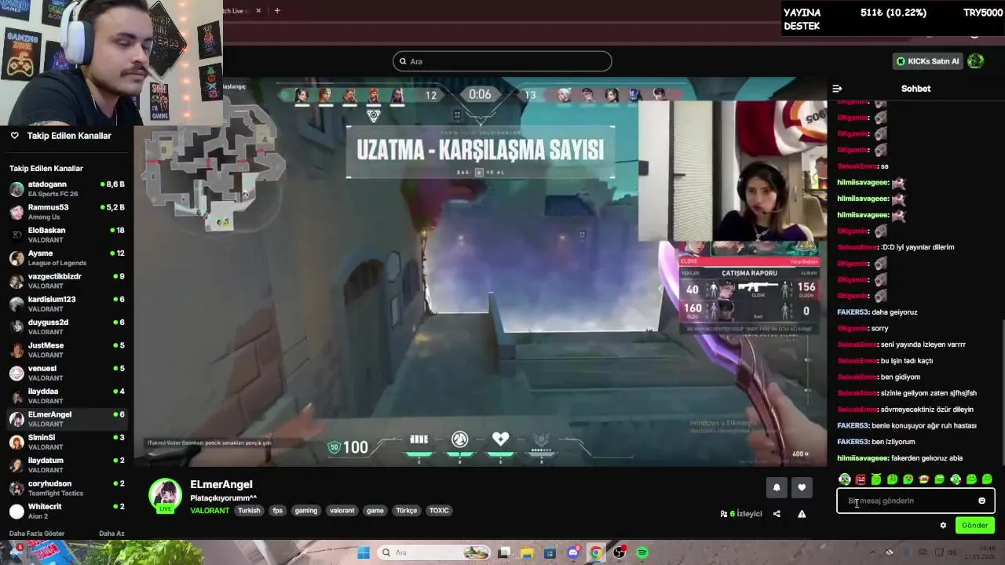Click the report warning triangle icon
This screenshot has height=565, width=1005.
tap(802, 514)
